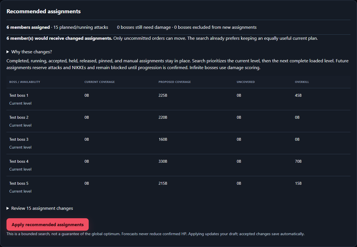
Task: Select "6 member(s) would receive changed assignments" text
Action: coord(59,38)
